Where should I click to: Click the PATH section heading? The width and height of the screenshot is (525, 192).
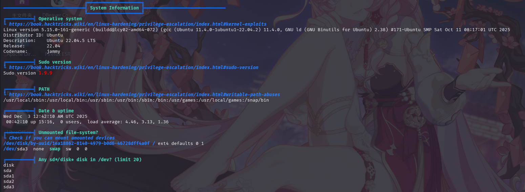point(44,89)
